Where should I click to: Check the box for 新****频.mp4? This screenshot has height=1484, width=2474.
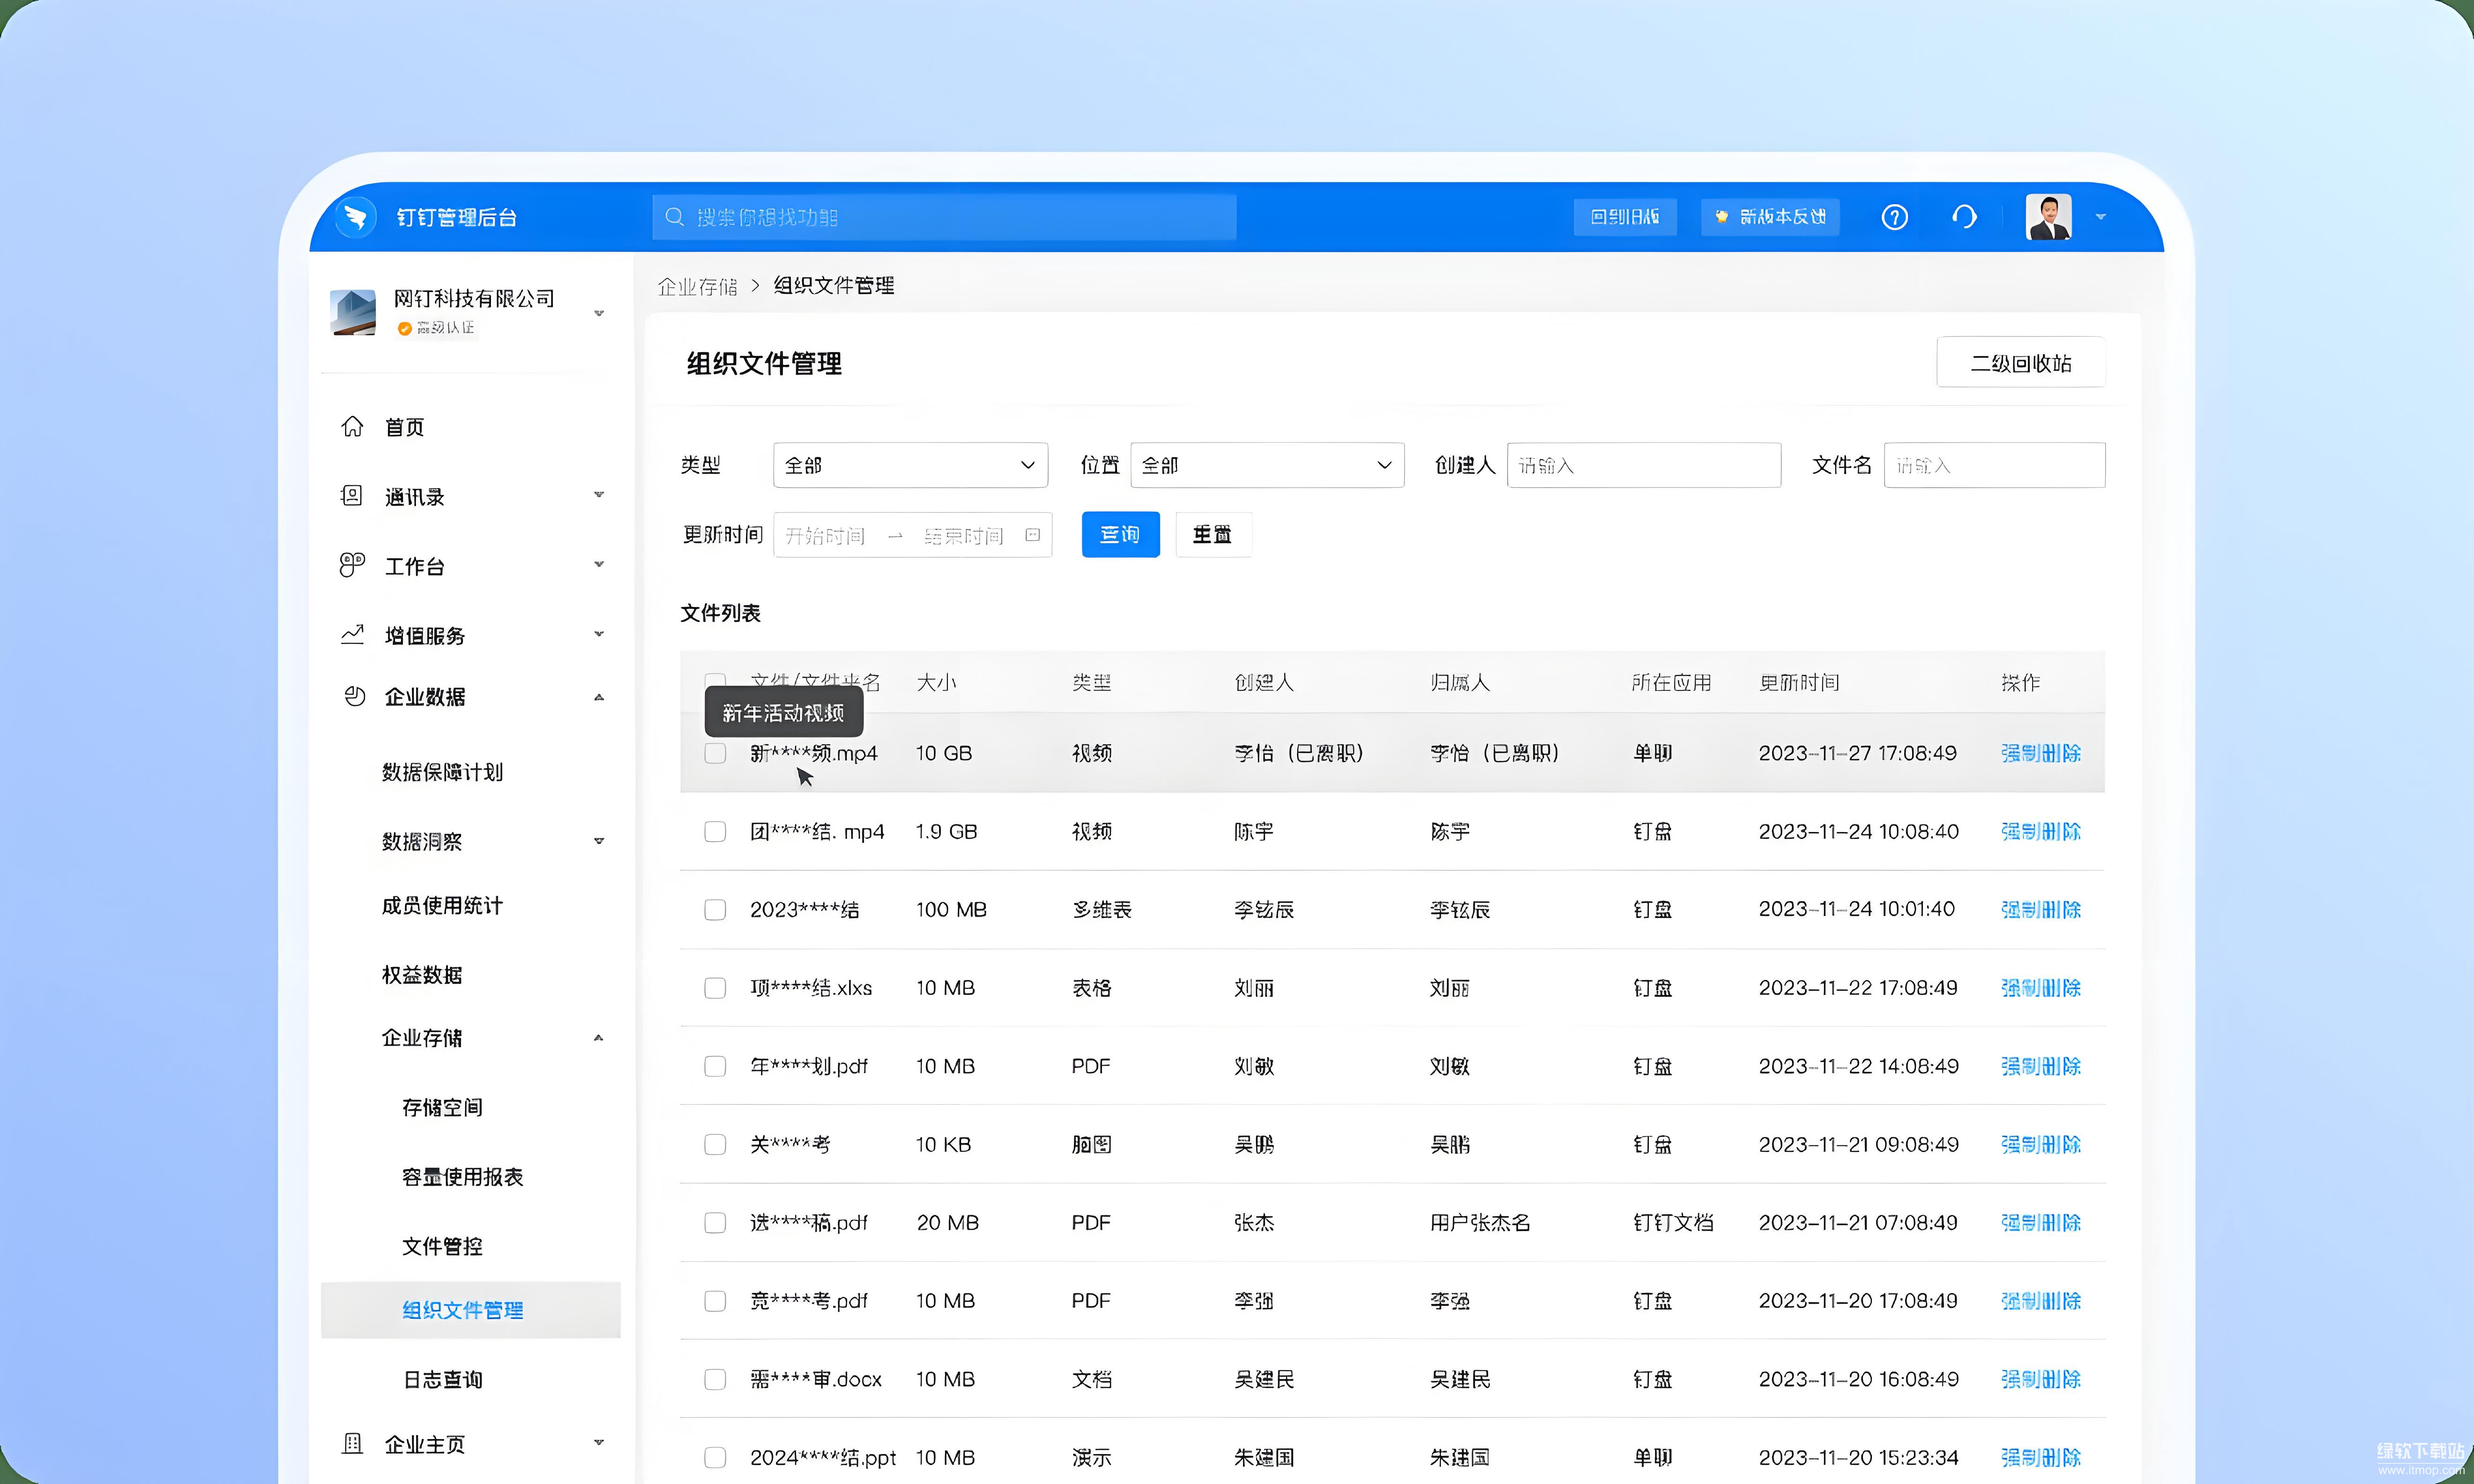point(715,753)
